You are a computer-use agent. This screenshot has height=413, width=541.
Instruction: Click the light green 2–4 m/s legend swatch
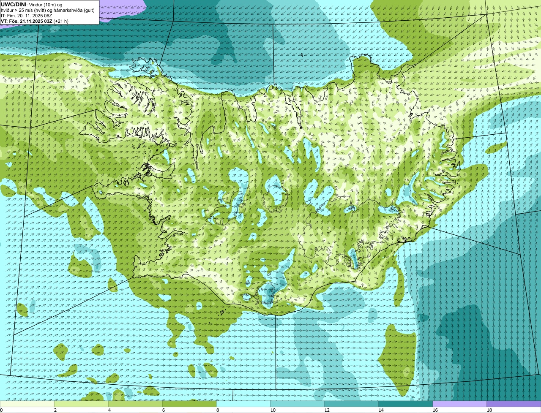(81, 404)
